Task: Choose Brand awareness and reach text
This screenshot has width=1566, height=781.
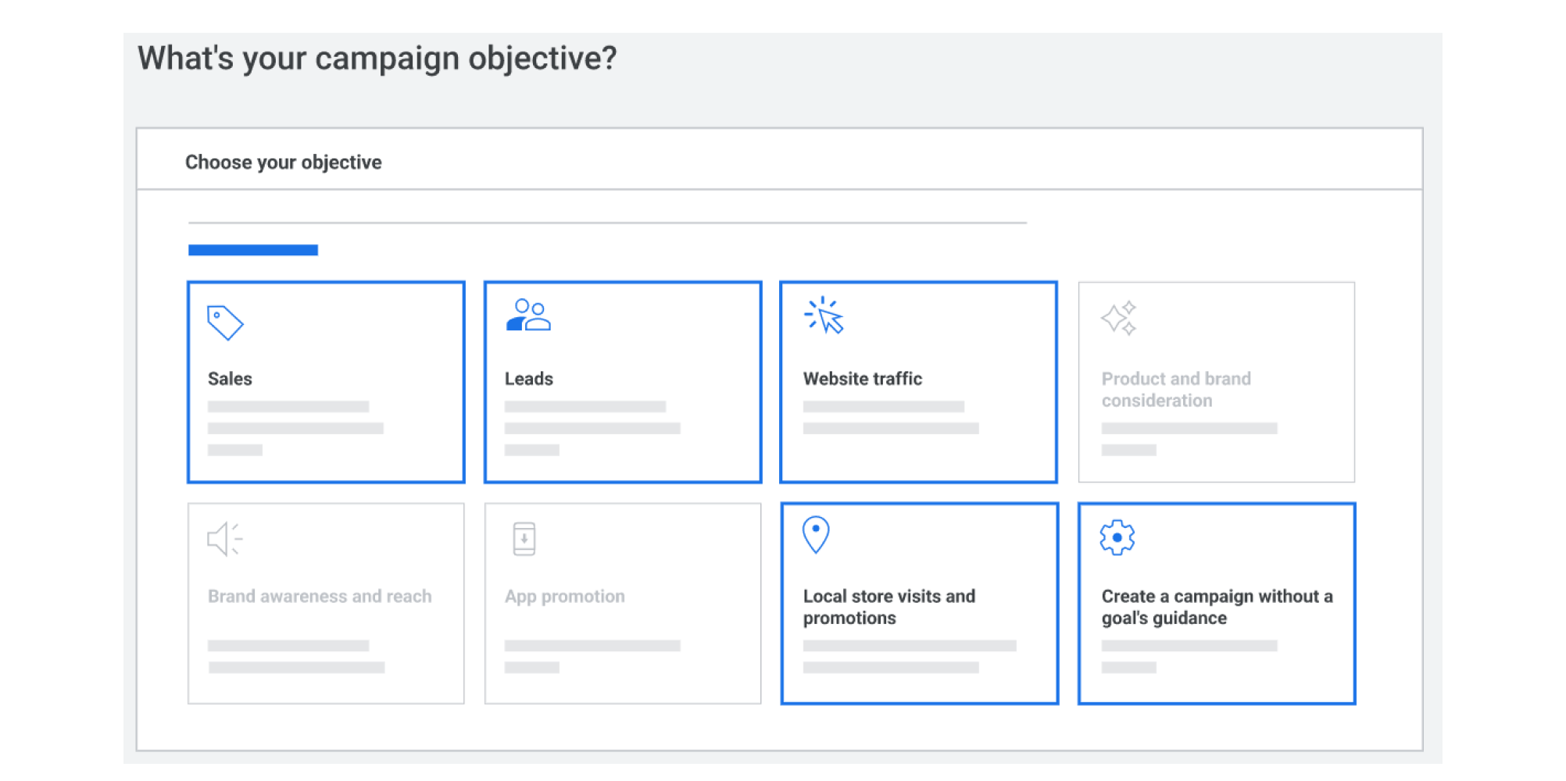Action: pyautogui.click(x=320, y=597)
